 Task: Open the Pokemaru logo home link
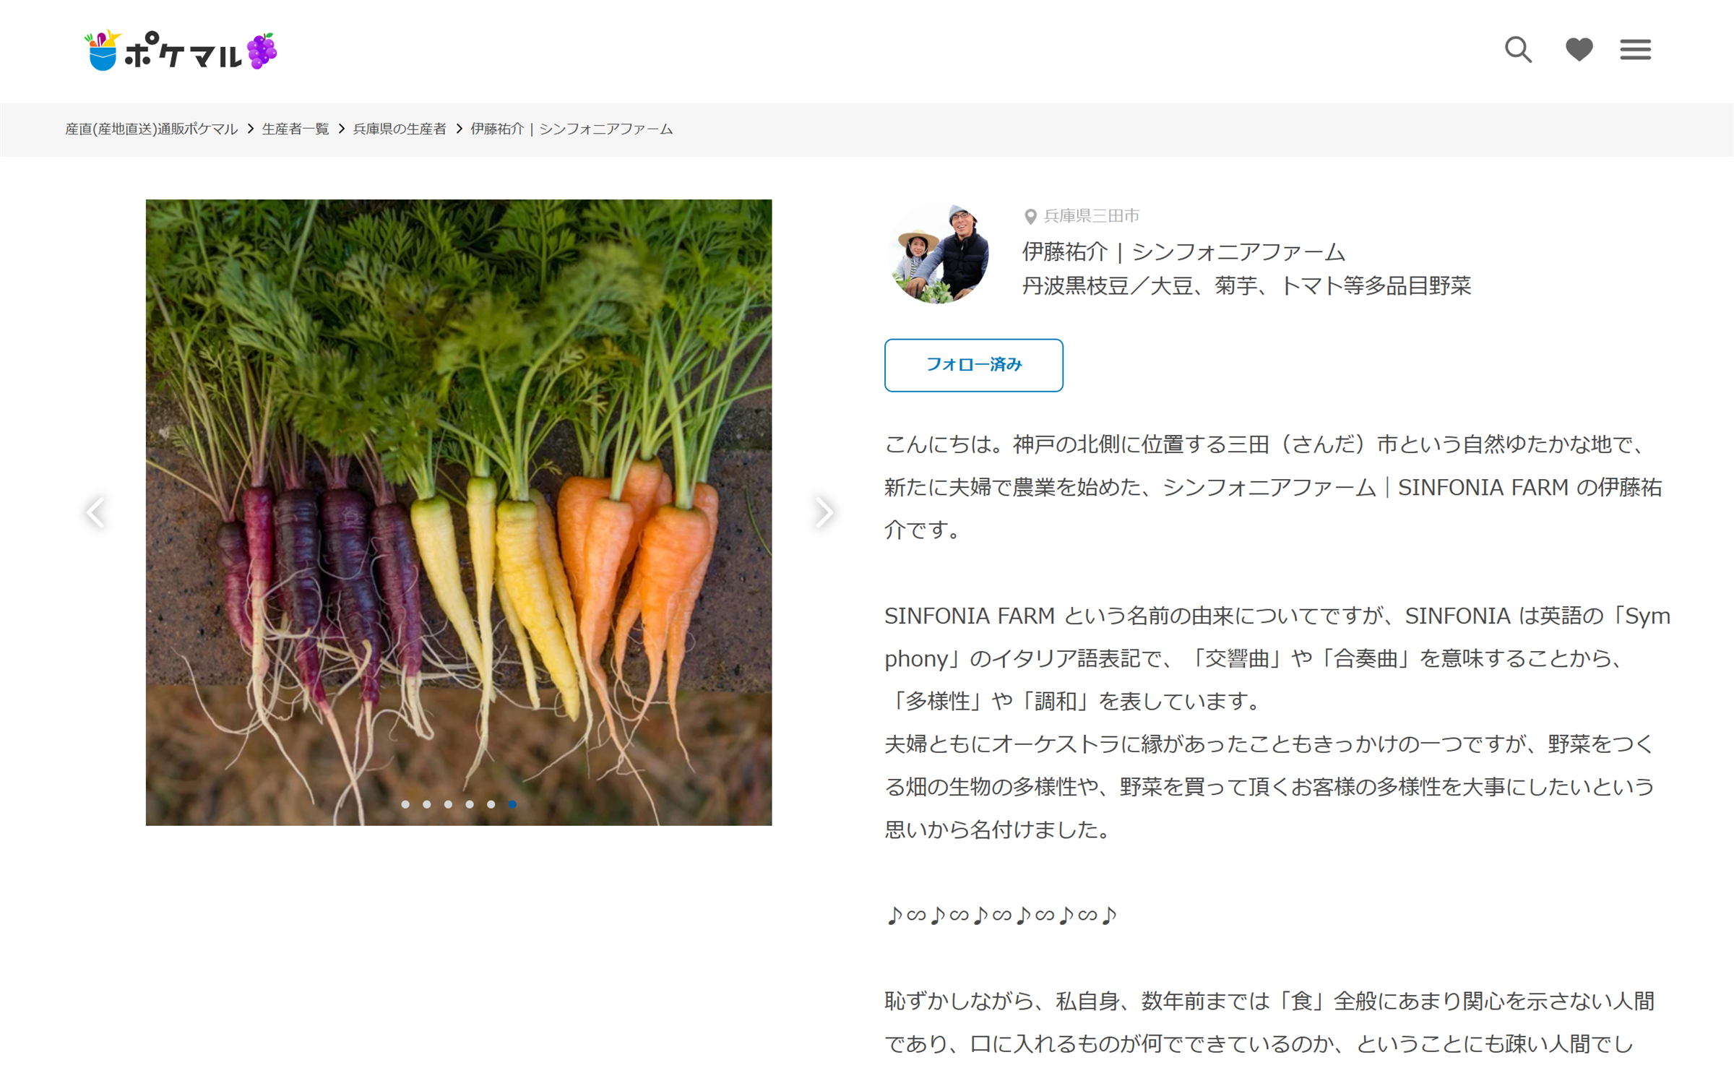[181, 51]
